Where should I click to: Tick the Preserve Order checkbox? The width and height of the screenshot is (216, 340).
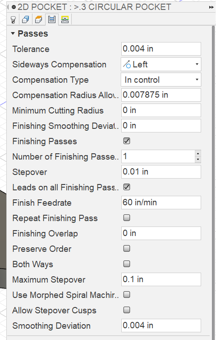coord(127,249)
